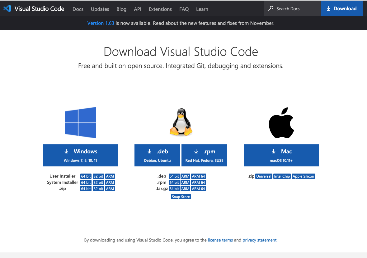Open the Extensions navigation link
Image resolution: width=367 pixels, height=258 pixels.
[x=160, y=9]
